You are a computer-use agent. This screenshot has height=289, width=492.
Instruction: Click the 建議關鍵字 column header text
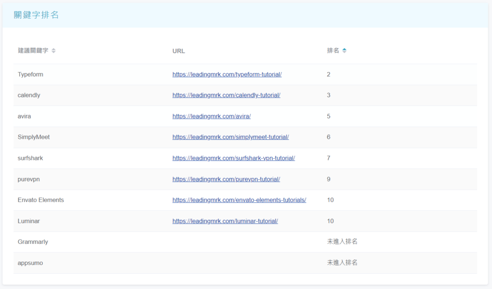coord(33,51)
